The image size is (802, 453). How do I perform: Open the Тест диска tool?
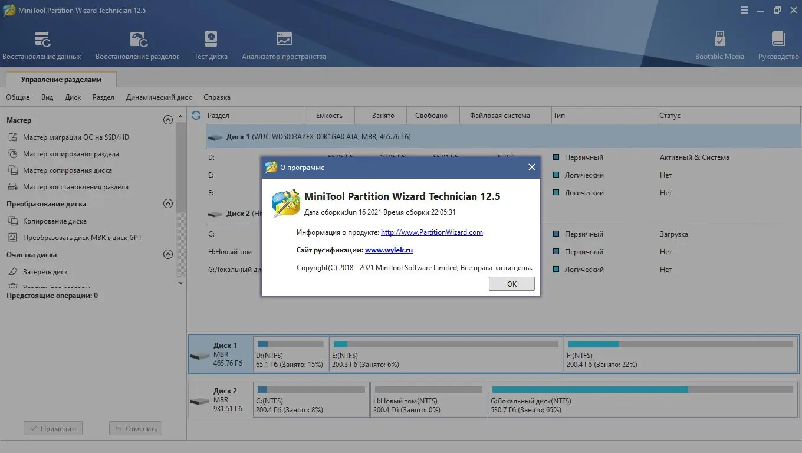(x=211, y=44)
